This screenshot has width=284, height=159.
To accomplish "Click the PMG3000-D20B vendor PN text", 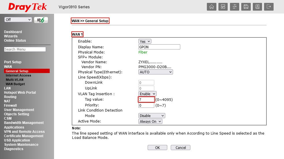I will (155, 67).
